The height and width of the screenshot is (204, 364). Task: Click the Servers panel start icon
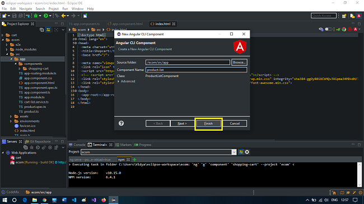38,148
